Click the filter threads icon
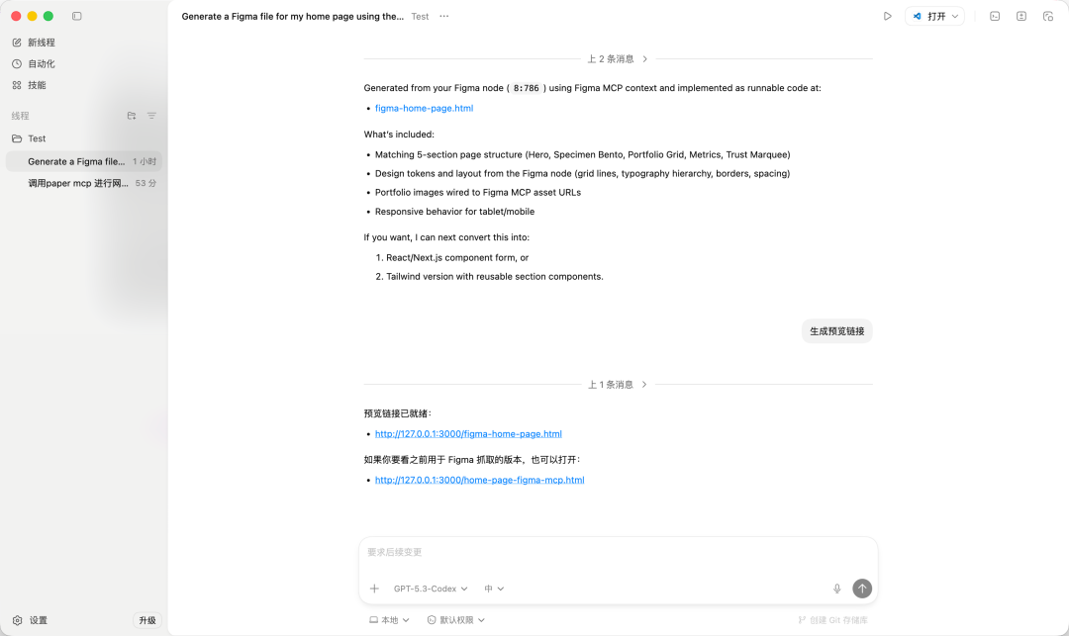The height and width of the screenshot is (636, 1069). click(151, 116)
